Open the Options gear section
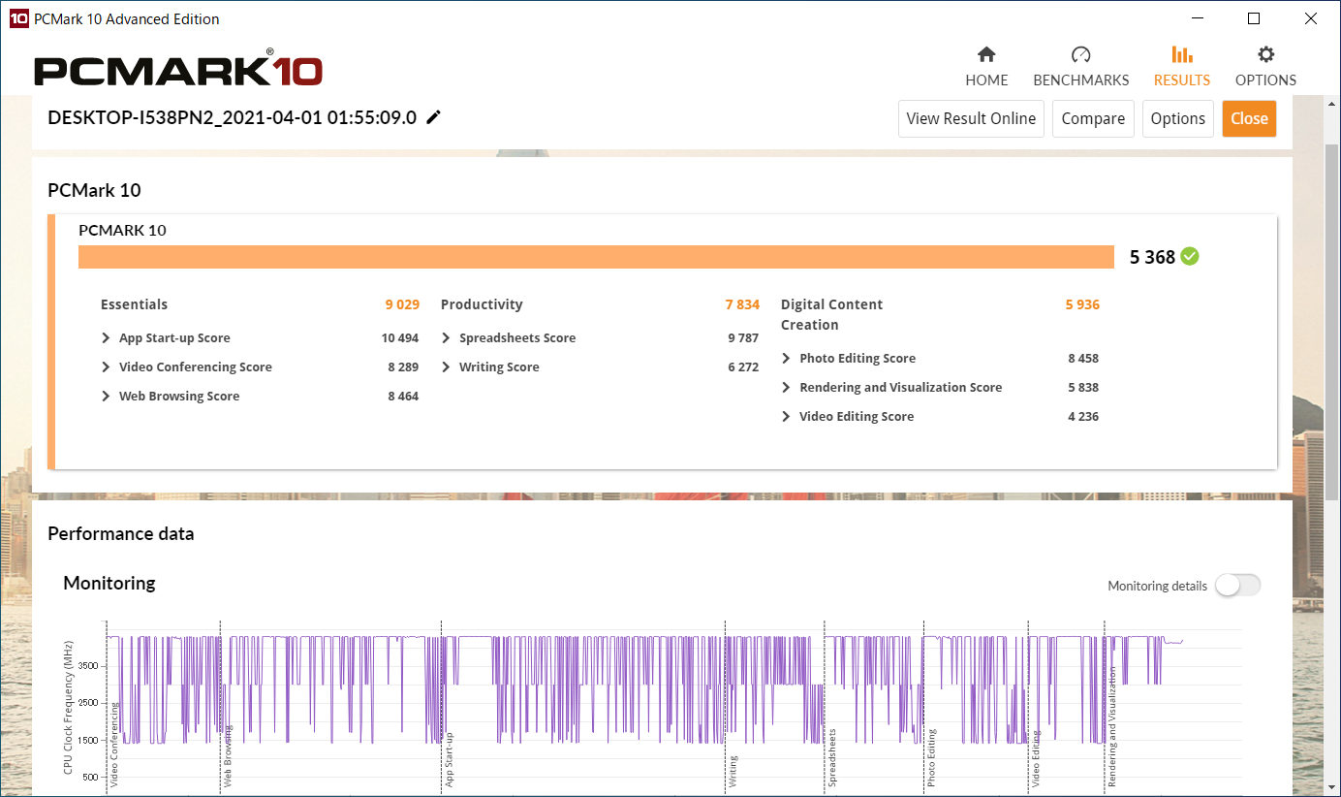 [1265, 67]
